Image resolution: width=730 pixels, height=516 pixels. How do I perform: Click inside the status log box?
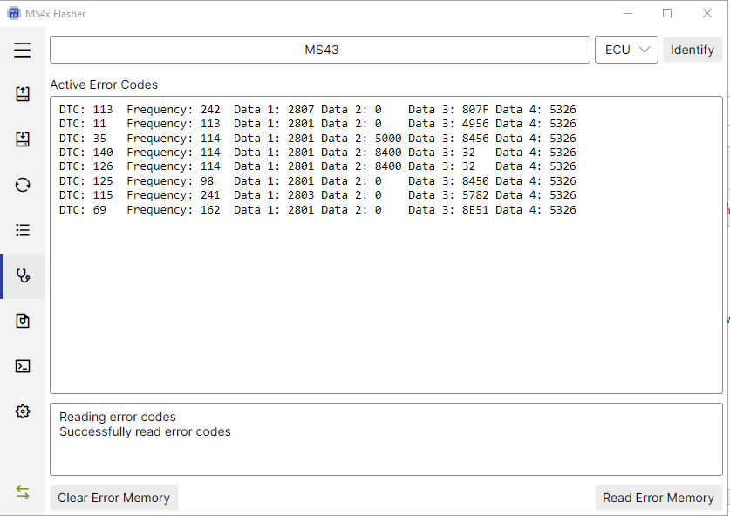(x=386, y=439)
